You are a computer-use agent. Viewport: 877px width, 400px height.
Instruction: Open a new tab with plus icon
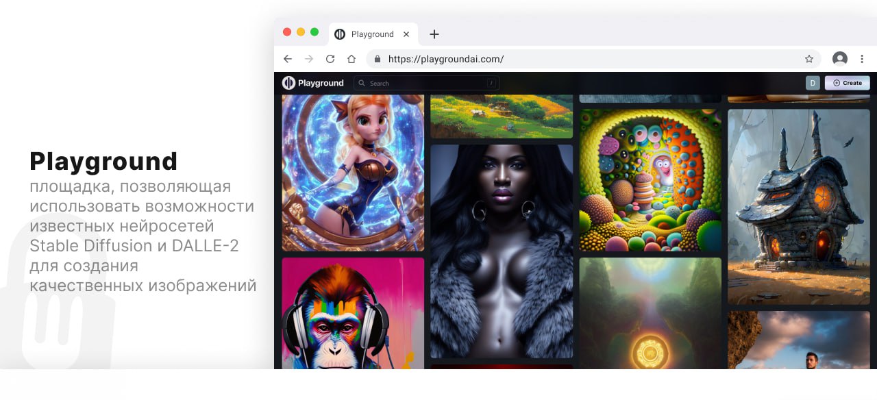434,34
